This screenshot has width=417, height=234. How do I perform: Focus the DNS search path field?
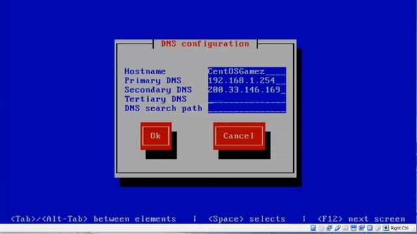coord(247,109)
